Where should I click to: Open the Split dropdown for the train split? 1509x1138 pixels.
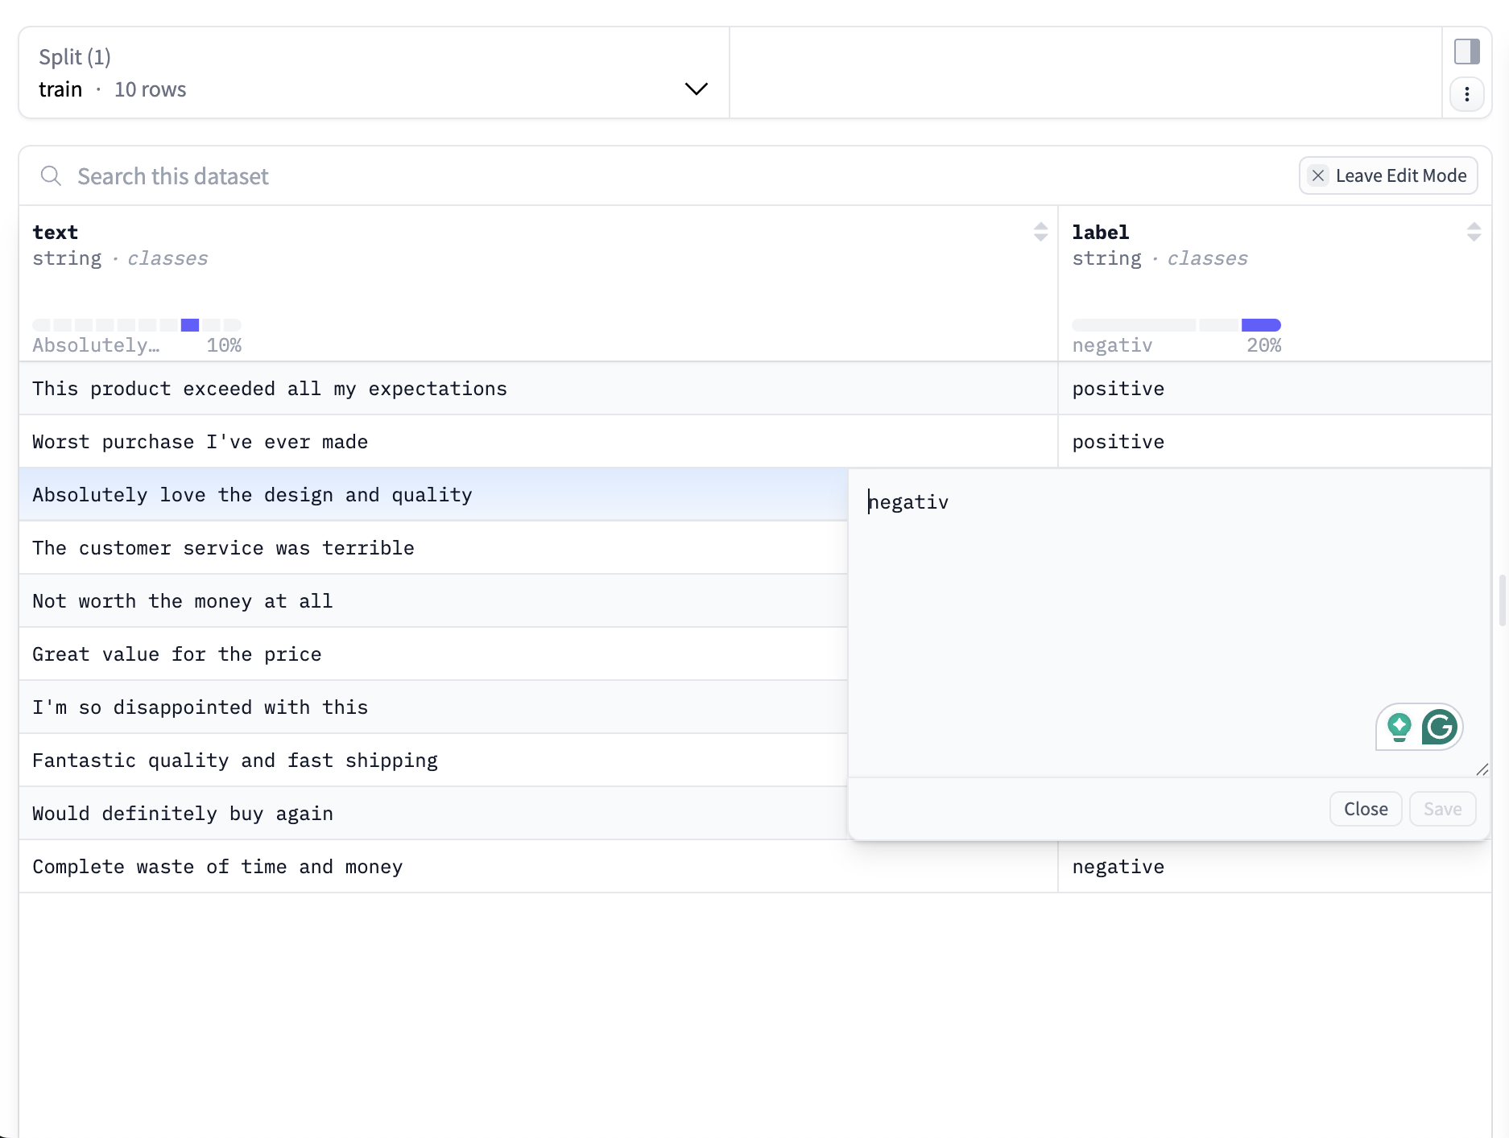(x=696, y=89)
